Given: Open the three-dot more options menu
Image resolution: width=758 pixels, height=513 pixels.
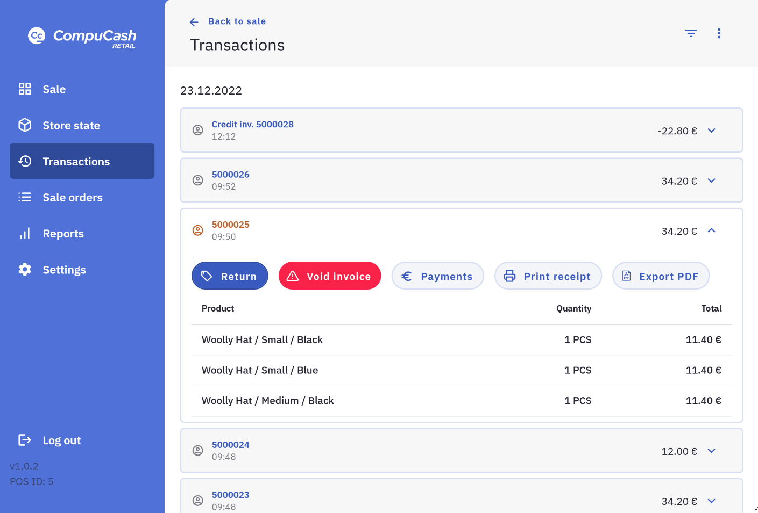Looking at the screenshot, I should (x=719, y=33).
